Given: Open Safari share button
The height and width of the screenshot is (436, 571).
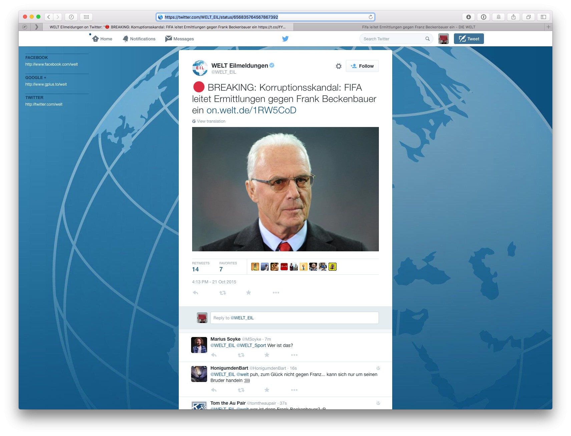Looking at the screenshot, I should tap(513, 17).
